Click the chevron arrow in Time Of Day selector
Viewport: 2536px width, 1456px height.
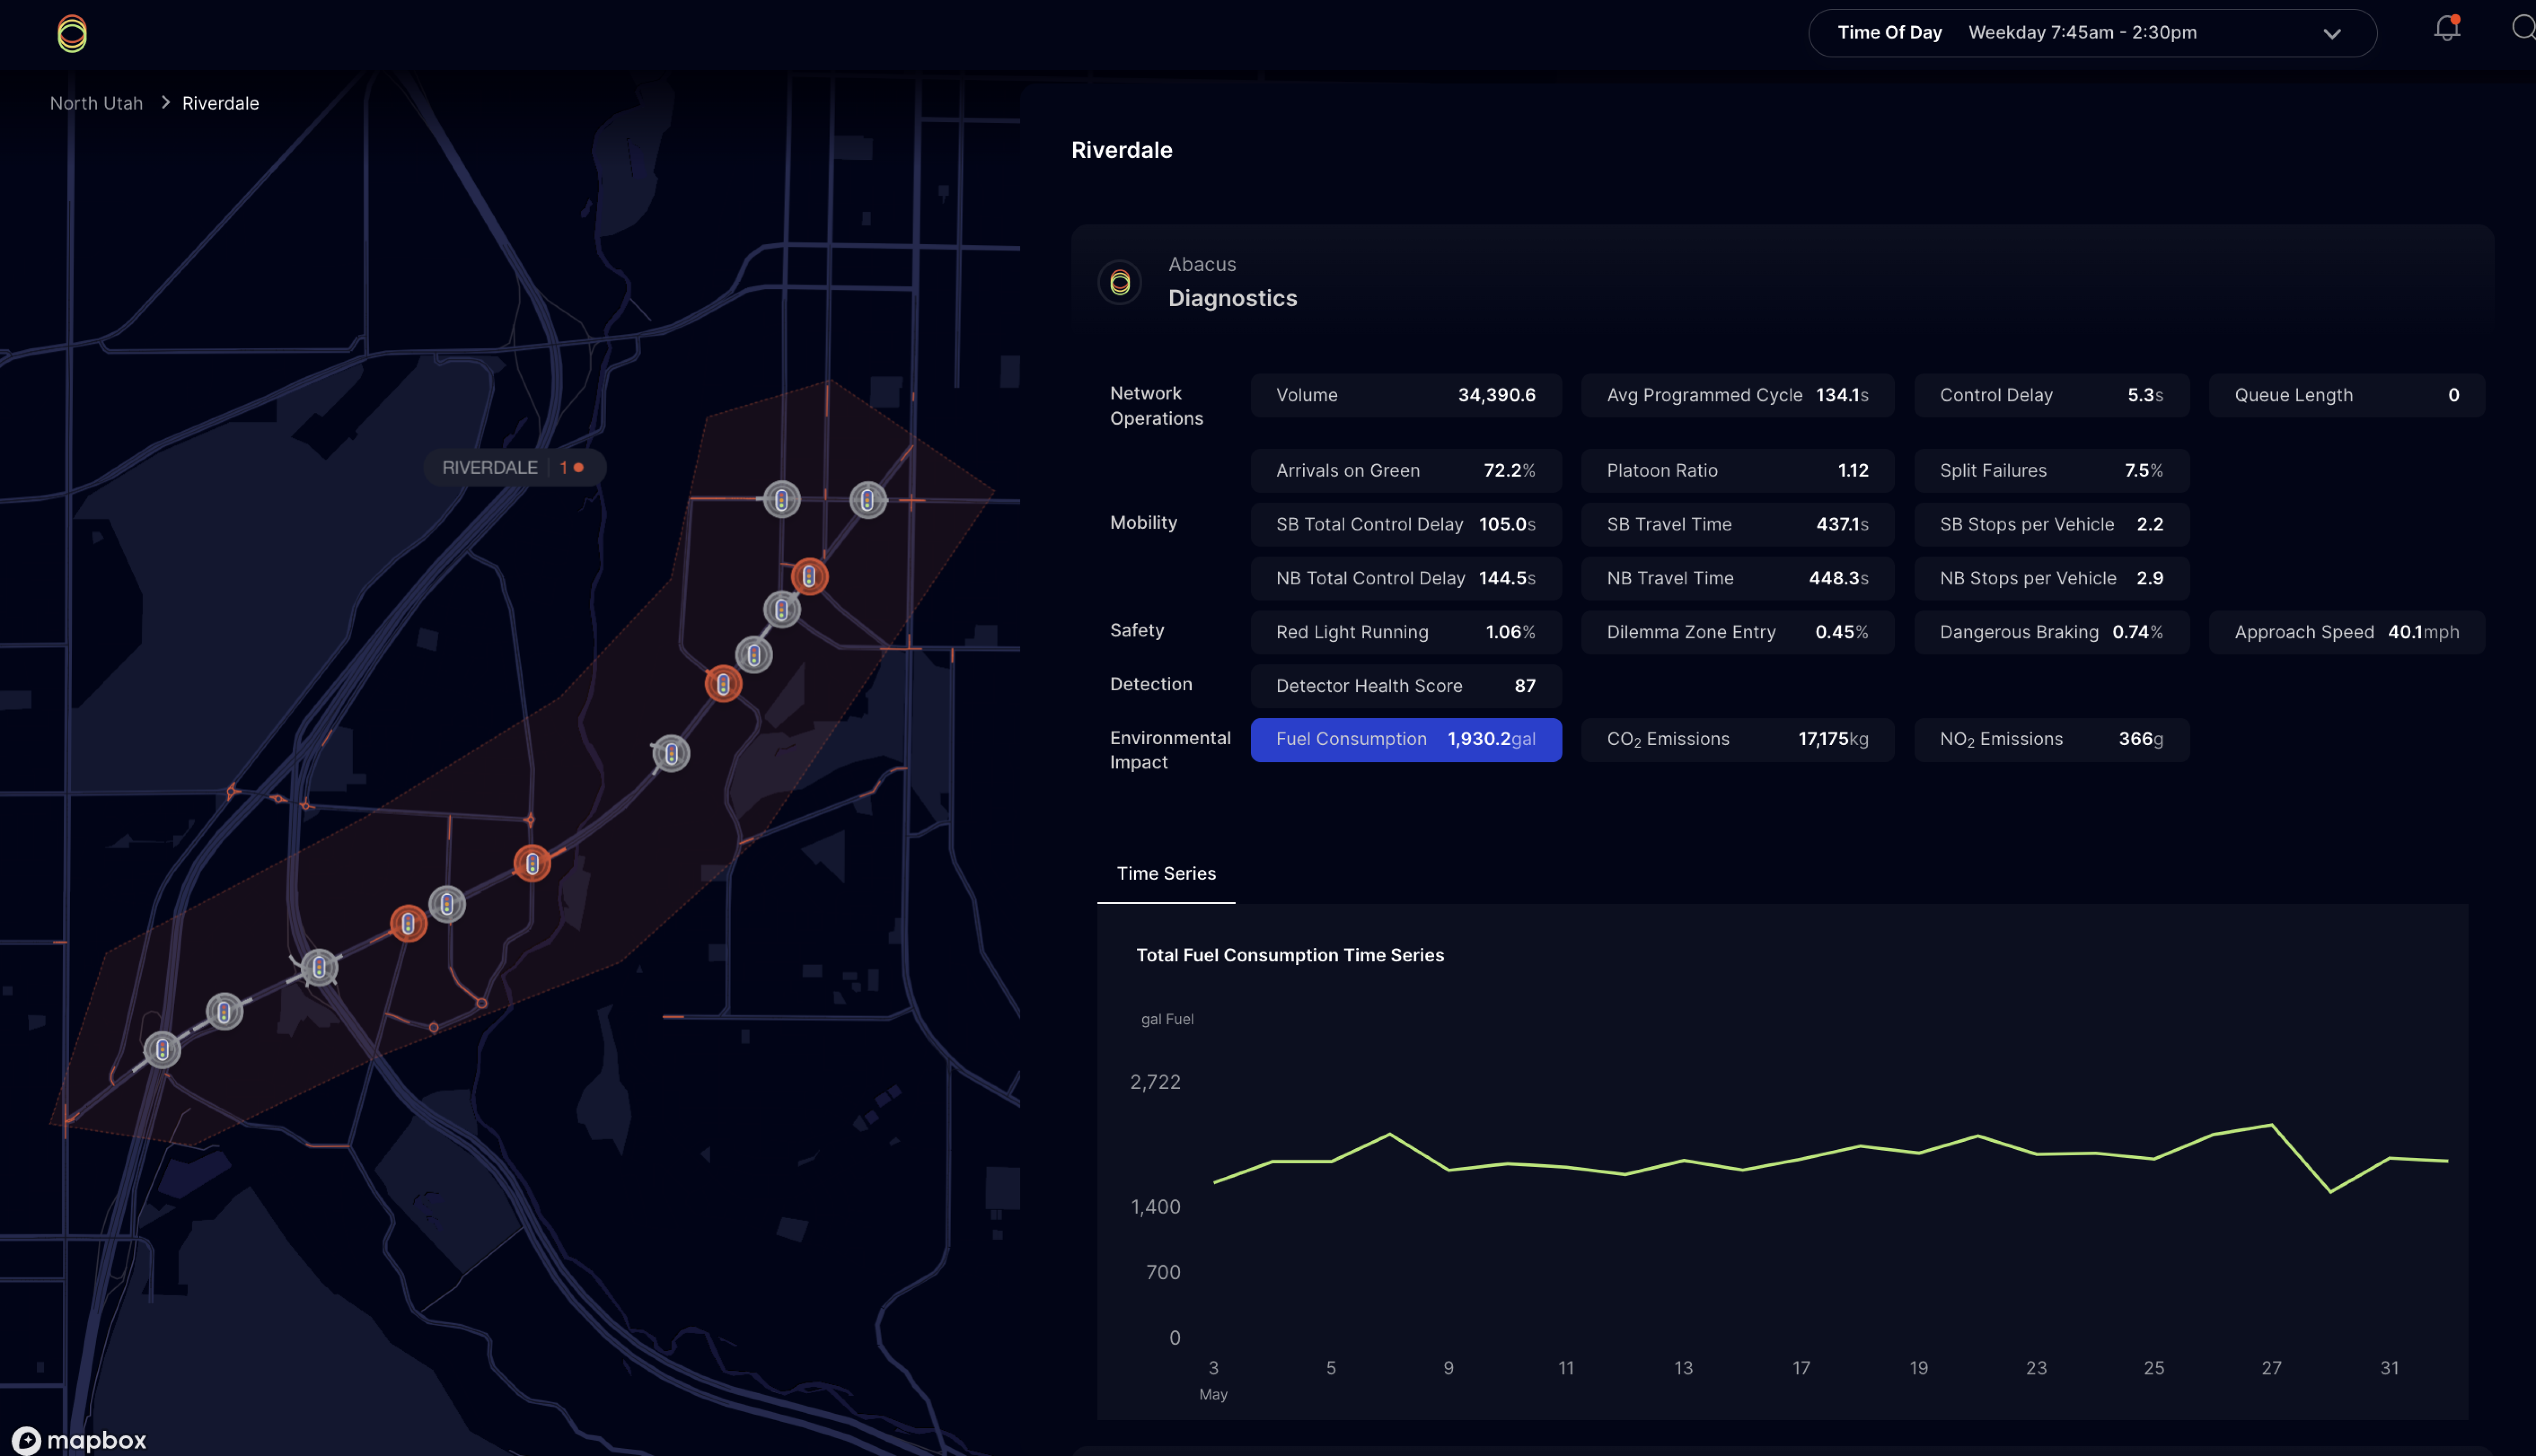point(2331,34)
